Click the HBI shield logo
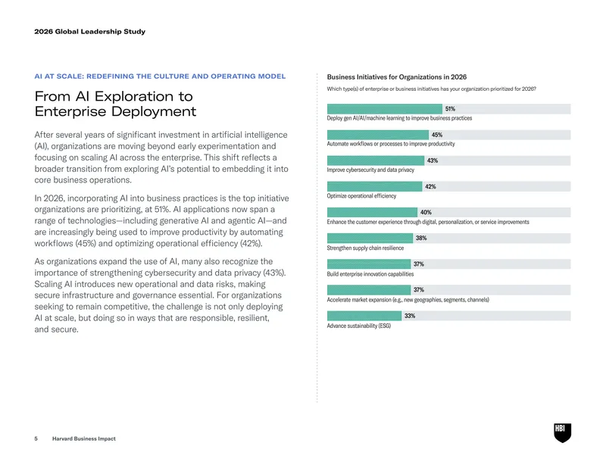 click(562, 433)
